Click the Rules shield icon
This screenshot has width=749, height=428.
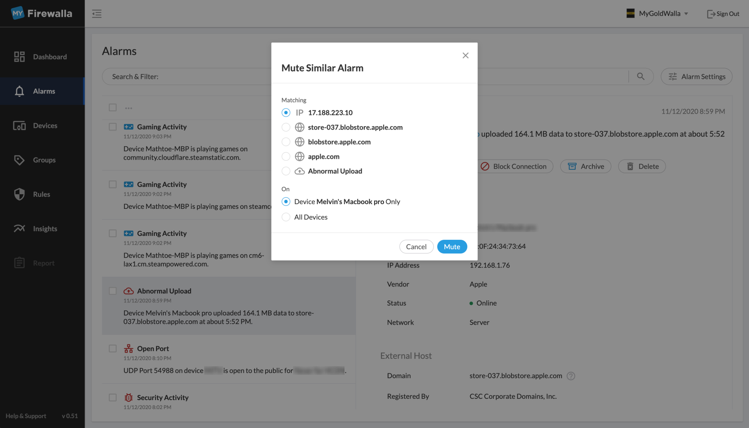click(x=19, y=194)
